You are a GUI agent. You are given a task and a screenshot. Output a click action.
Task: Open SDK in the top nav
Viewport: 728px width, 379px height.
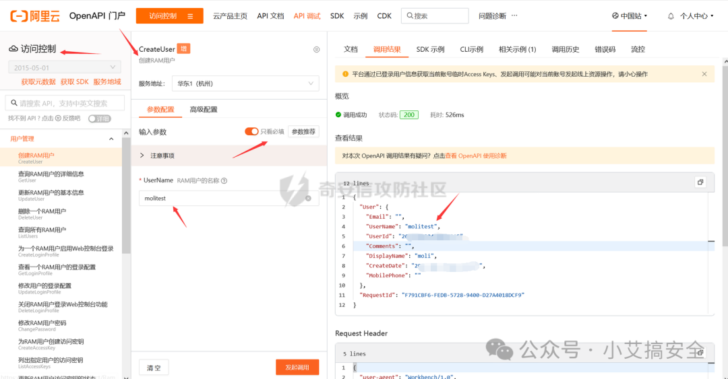coord(337,15)
